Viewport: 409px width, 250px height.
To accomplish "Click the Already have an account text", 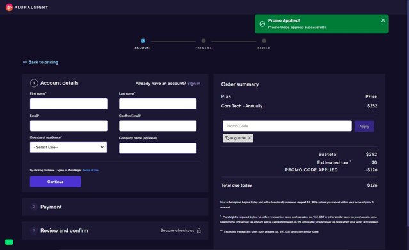I will (x=161, y=83).
